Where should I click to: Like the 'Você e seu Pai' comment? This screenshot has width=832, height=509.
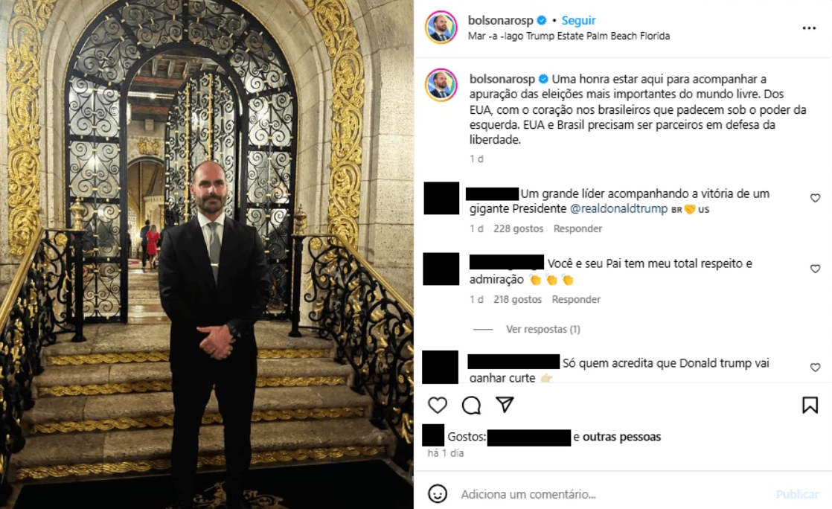pos(815,269)
